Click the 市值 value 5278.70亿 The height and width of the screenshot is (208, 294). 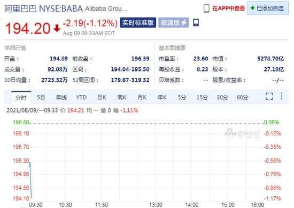(270, 59)
